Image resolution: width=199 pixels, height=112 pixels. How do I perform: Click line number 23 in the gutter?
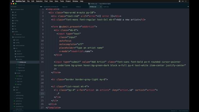click(x=42, y=94)
